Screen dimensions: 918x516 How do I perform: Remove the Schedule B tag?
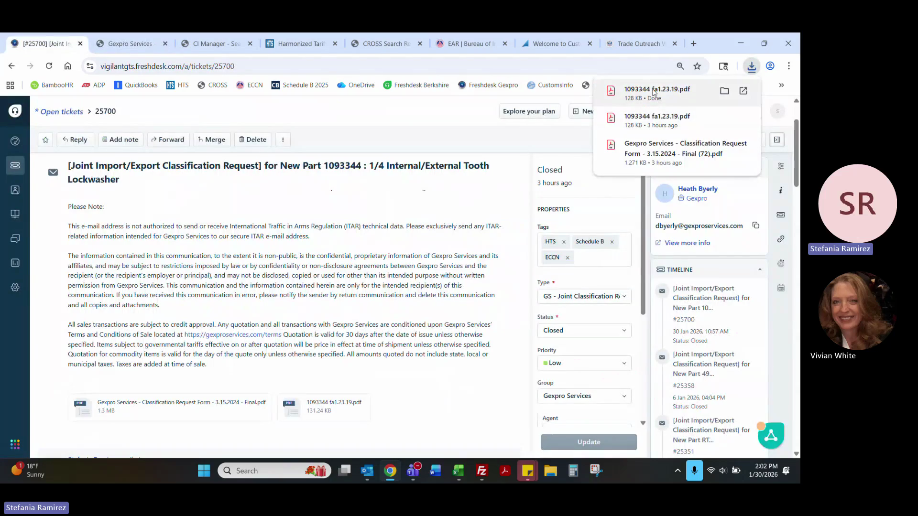612,242
